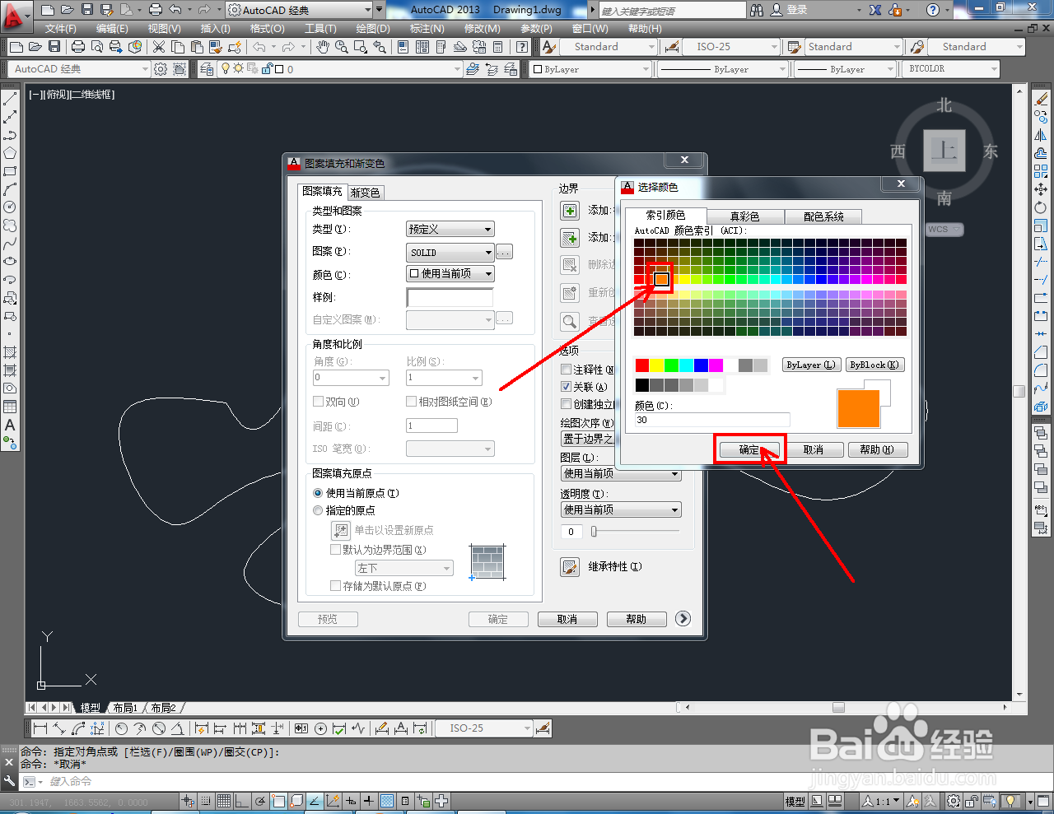
Task: Uncheck the 关联 checkbox
Action: click(566, 387)
